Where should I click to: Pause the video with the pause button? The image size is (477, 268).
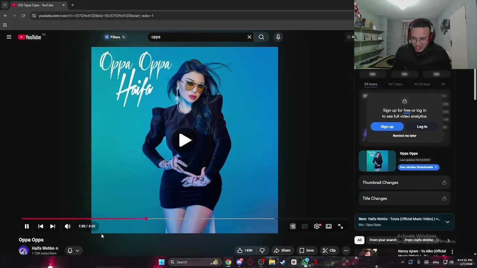pyautogui.click(x=27, y=226)
